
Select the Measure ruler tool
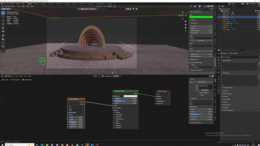(3, 39)
